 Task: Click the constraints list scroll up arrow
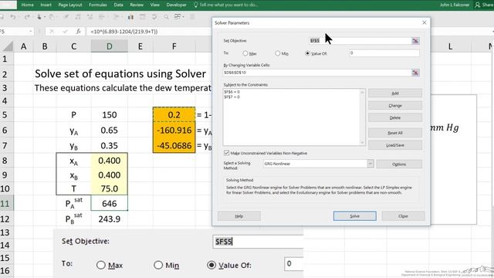362,92
